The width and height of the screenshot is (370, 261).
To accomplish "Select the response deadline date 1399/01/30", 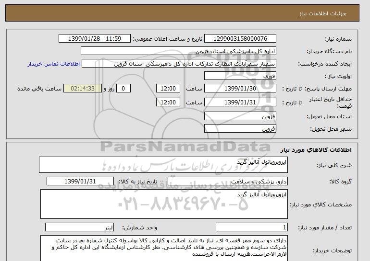I will 240,89.
